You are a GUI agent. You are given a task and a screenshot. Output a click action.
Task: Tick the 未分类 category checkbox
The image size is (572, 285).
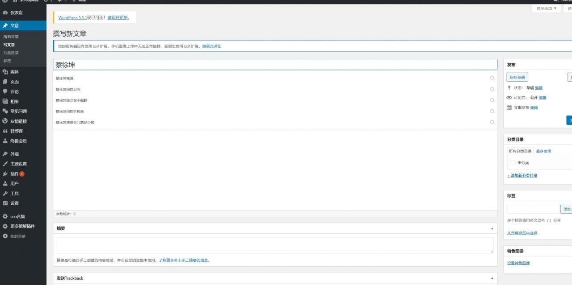point(513,163)
